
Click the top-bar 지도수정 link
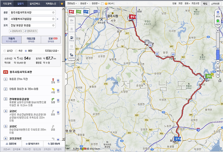click(x=195, y=3)
